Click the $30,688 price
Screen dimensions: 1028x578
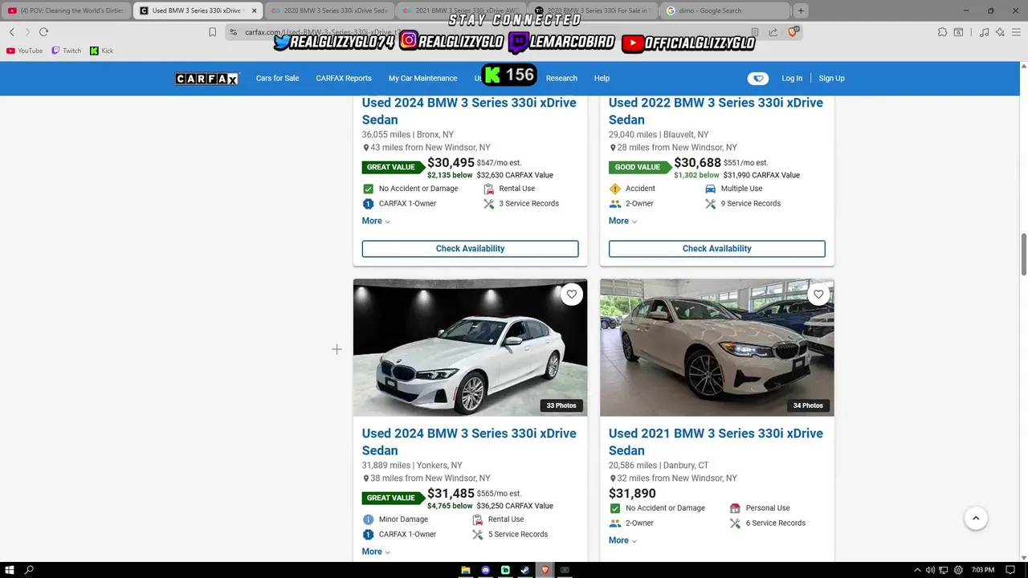(x=697, y=163)
